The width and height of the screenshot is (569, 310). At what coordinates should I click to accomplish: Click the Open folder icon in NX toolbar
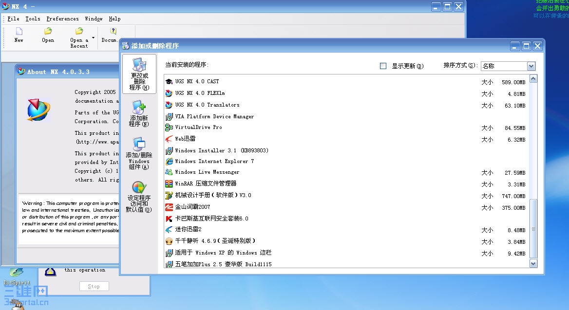click(x=48, y=32)
